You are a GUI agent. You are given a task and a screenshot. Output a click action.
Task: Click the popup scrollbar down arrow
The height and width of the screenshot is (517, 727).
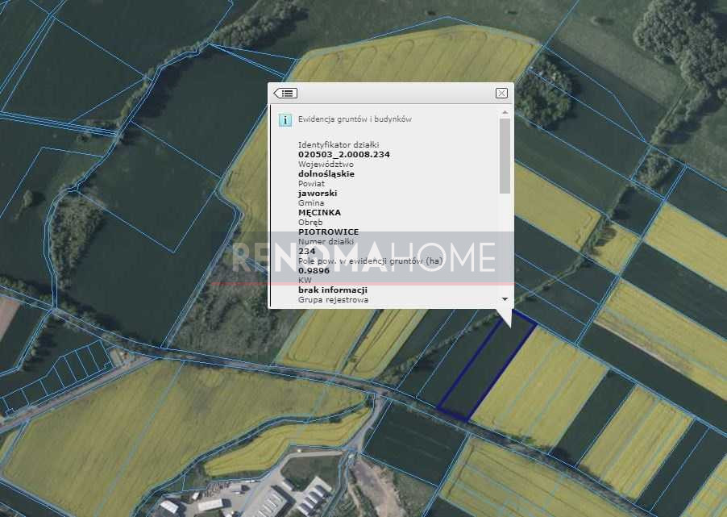[x=505, y=299]
